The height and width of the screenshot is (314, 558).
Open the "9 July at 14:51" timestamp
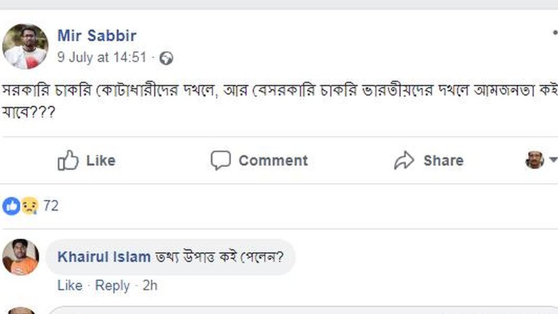102,58
